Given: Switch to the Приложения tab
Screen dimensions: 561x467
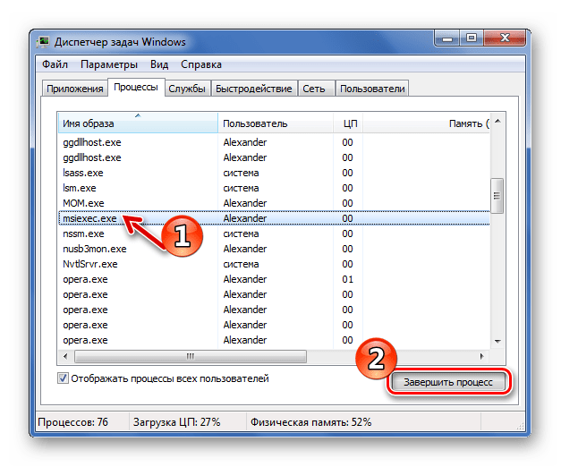Looking at the screenshot, I should [x=75, y=89].
